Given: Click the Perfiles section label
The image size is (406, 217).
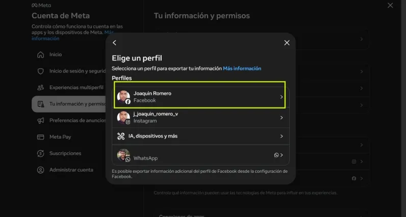Looking at the screenshot, I should coord(122,78).
